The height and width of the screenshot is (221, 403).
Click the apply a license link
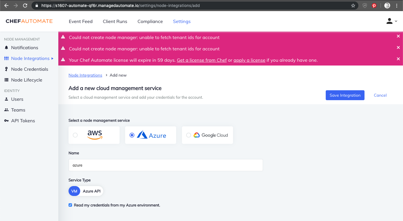(x=249, y=60)
